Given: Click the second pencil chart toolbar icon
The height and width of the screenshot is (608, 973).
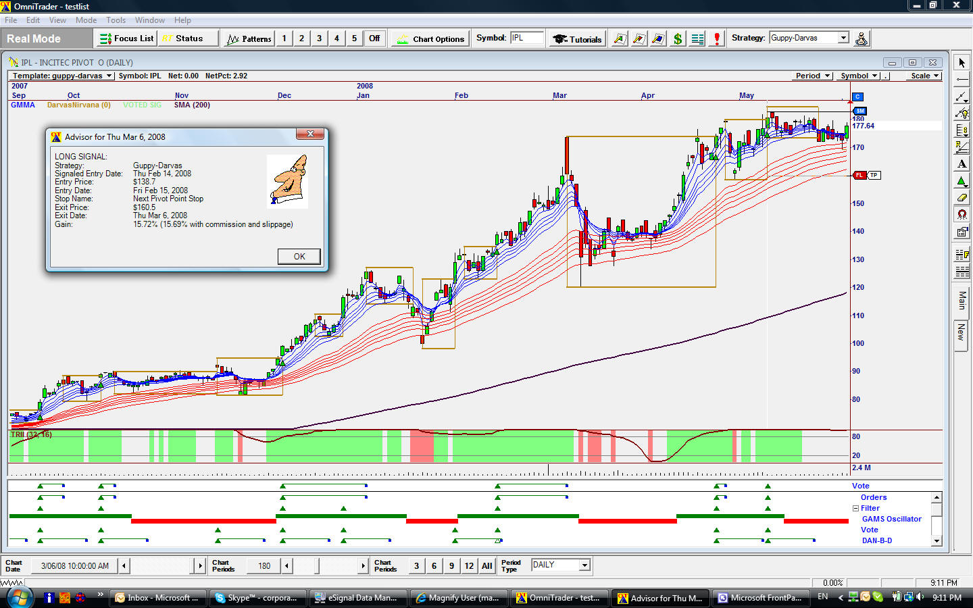Looking at the screenshot, I should (639, 39).
